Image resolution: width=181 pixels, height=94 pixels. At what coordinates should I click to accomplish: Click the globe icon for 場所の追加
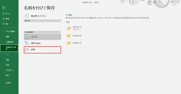pyautogui.click(x=27, y=43)
